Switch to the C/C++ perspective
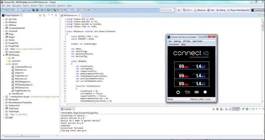The width and height of the screenshot is (265, 140). [x=188, y=10]
